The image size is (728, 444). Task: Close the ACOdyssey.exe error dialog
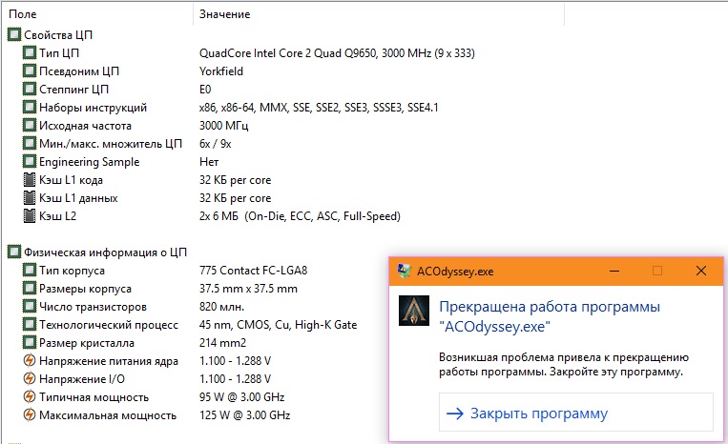(x=701, y=271)
